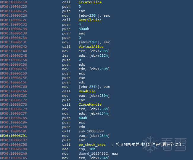Open subroutine sub_10006890
Viewport: 193px width, 160px height.
click(91, 131)
